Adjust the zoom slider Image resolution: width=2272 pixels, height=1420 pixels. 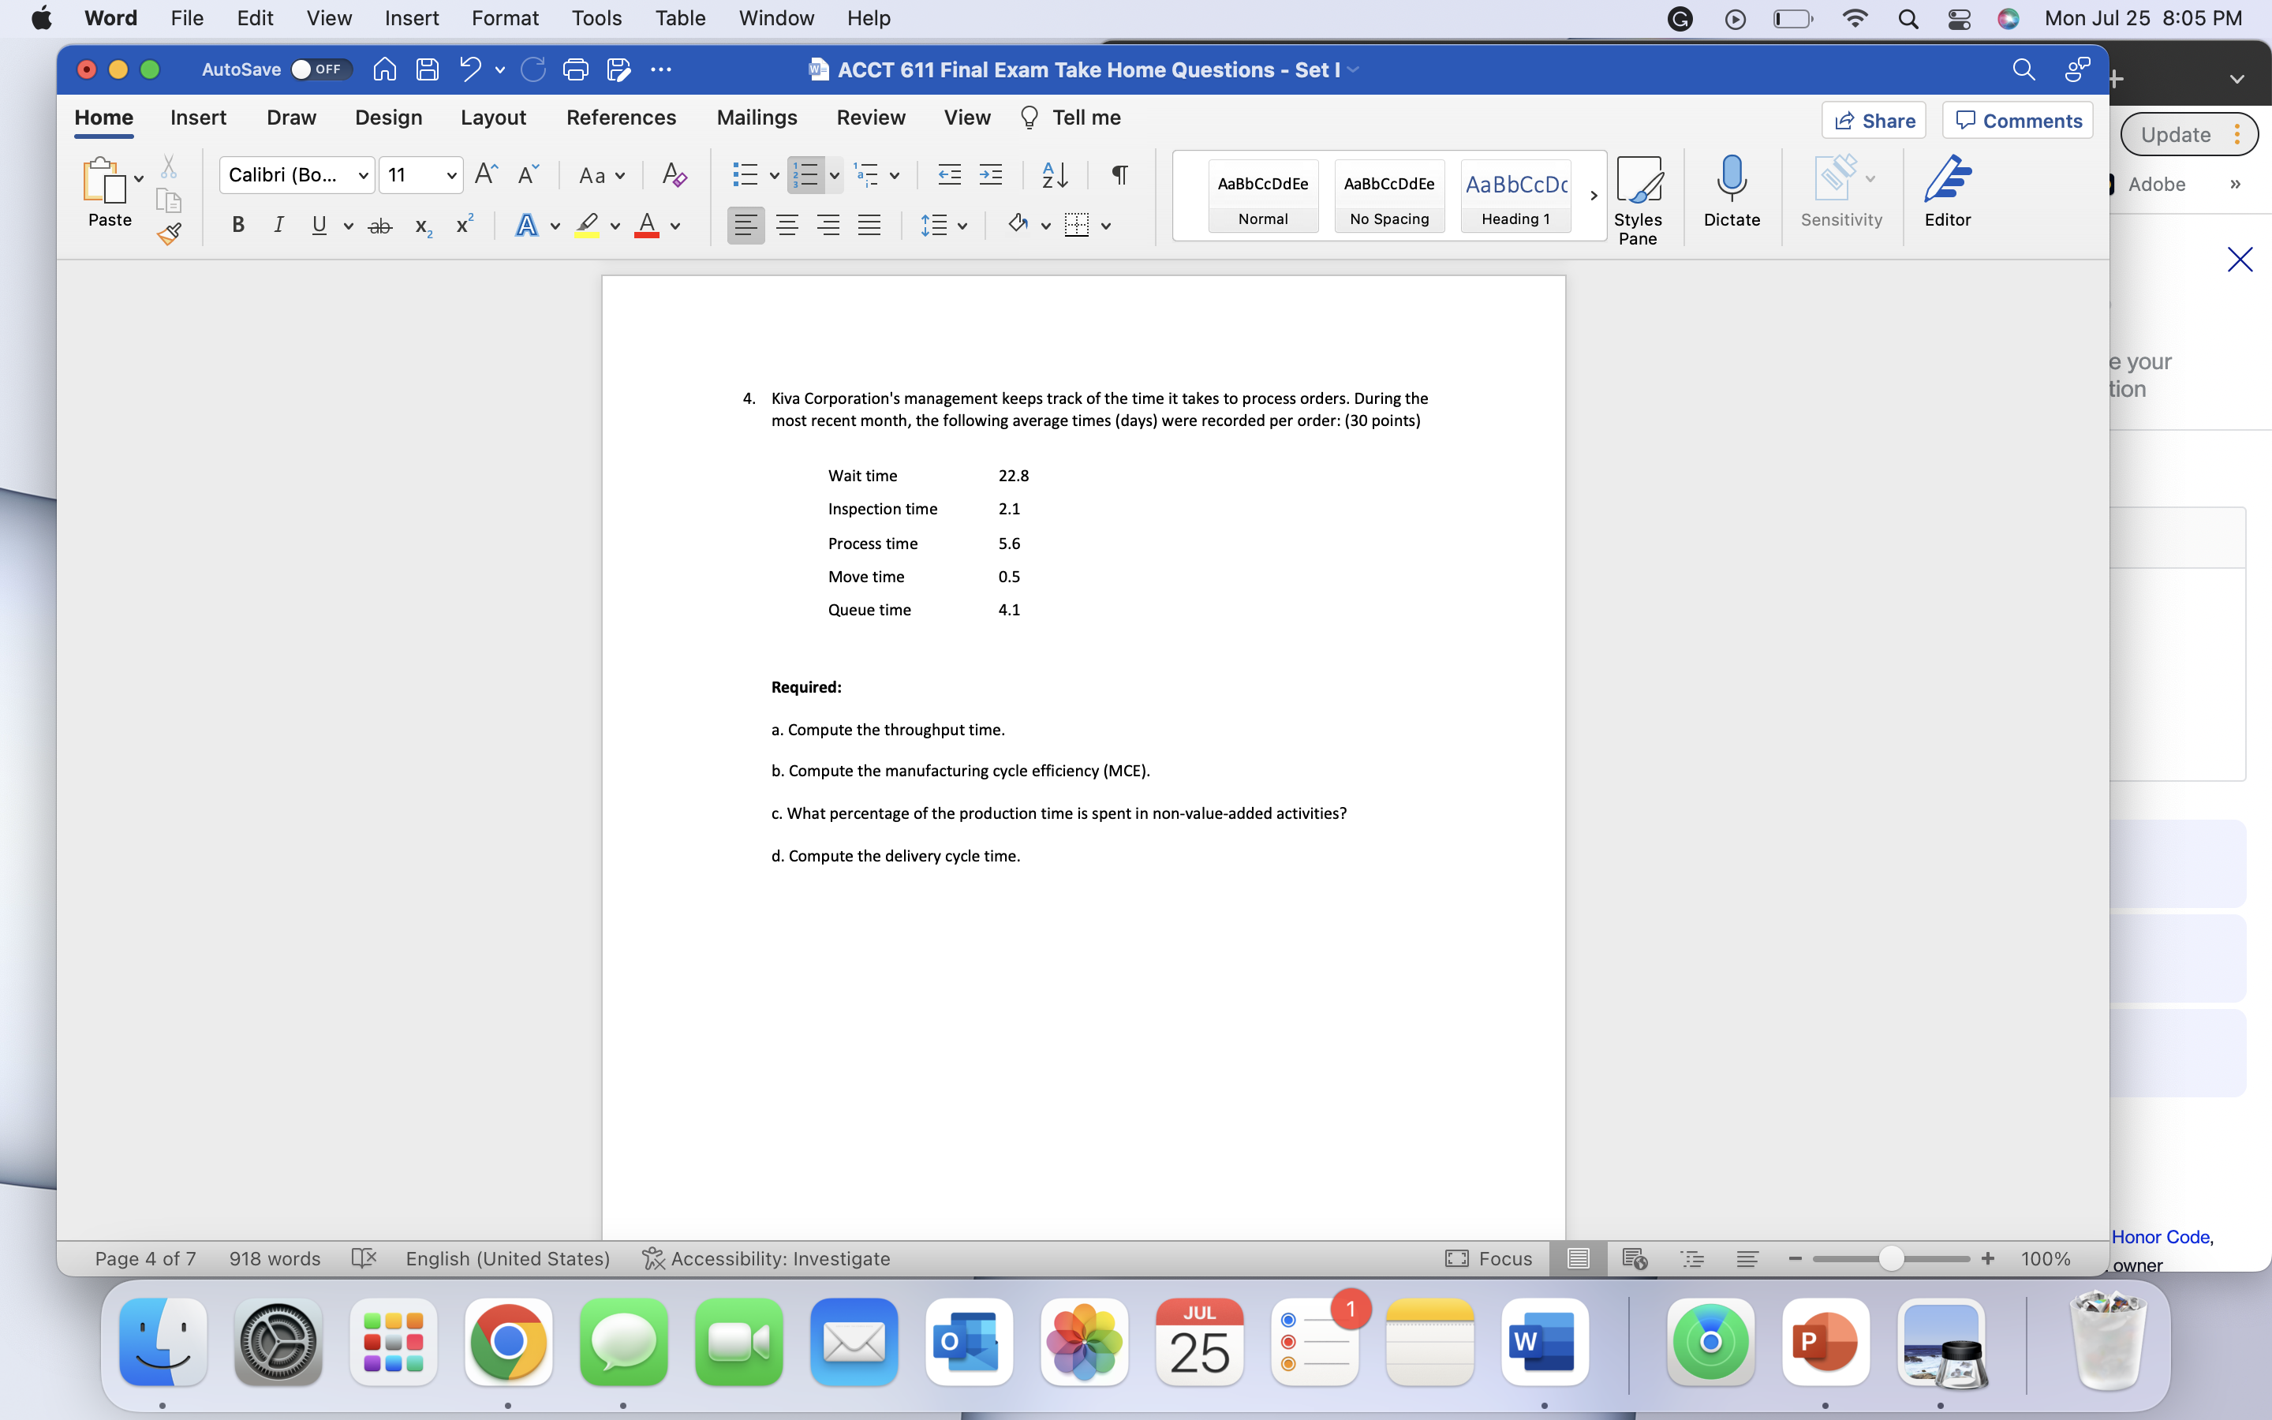click(1890, 1258)
